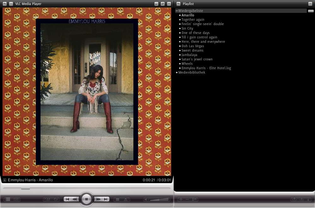The width and height of the screenshot is (315, 208).
Task: Open the Playlist window menu arrow
Action: (178, 4)
